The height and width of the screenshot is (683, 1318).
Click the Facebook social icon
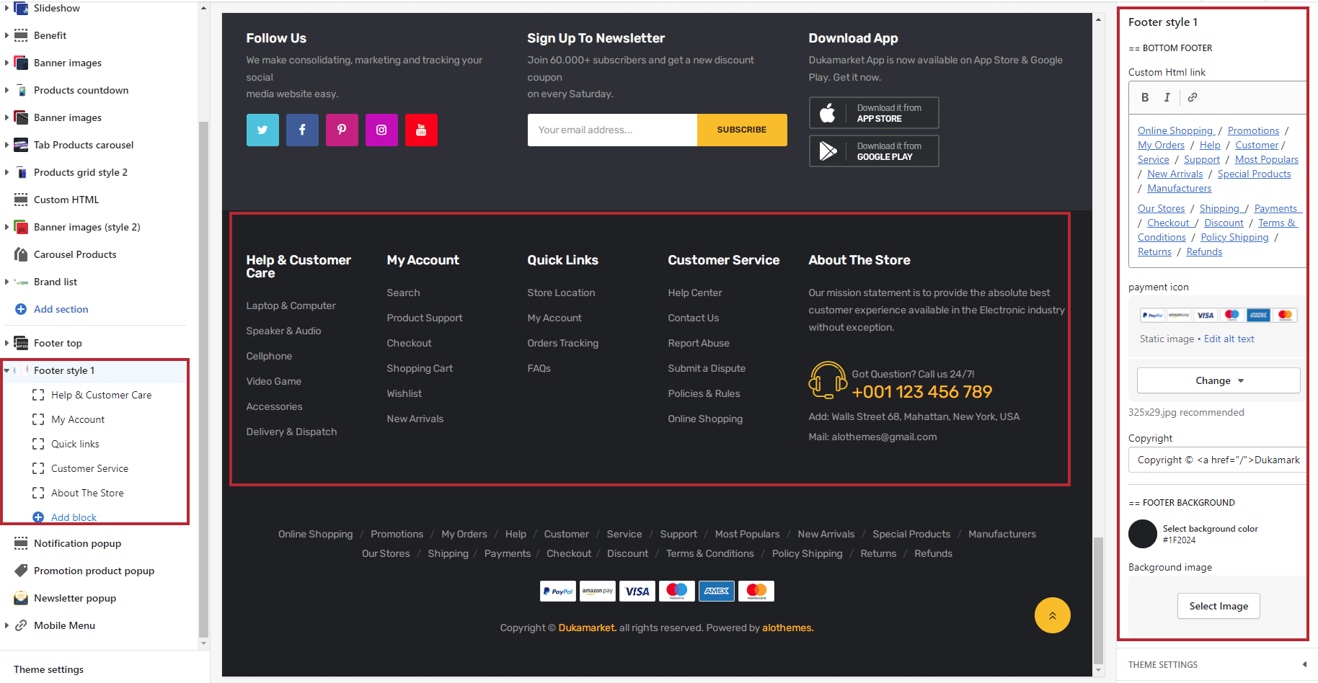coord(302,130)
